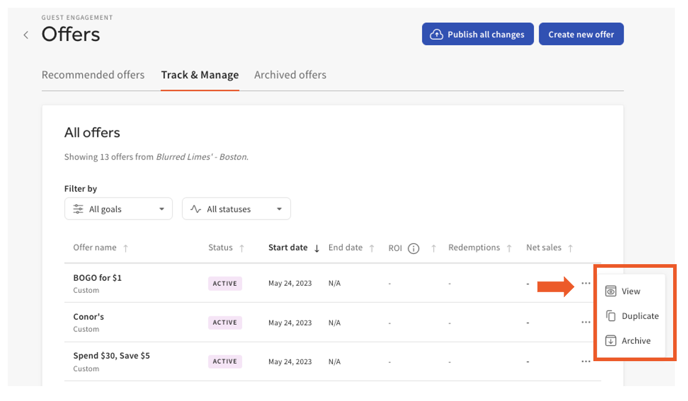Screen dimensions: 688x401
Task: Click the archive box icon in context menu
Action: point(612,340)
